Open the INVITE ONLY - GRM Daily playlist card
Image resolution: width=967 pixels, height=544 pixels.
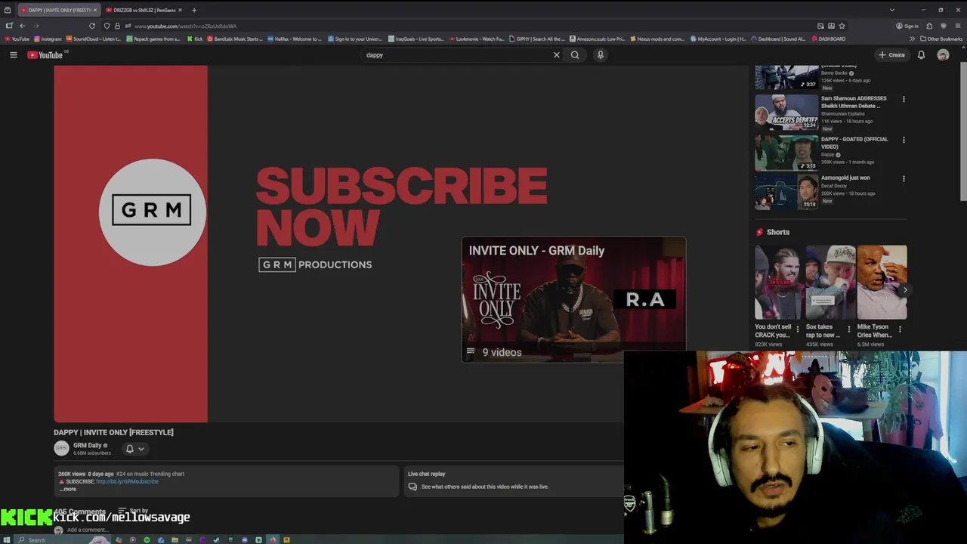point(573,299)
